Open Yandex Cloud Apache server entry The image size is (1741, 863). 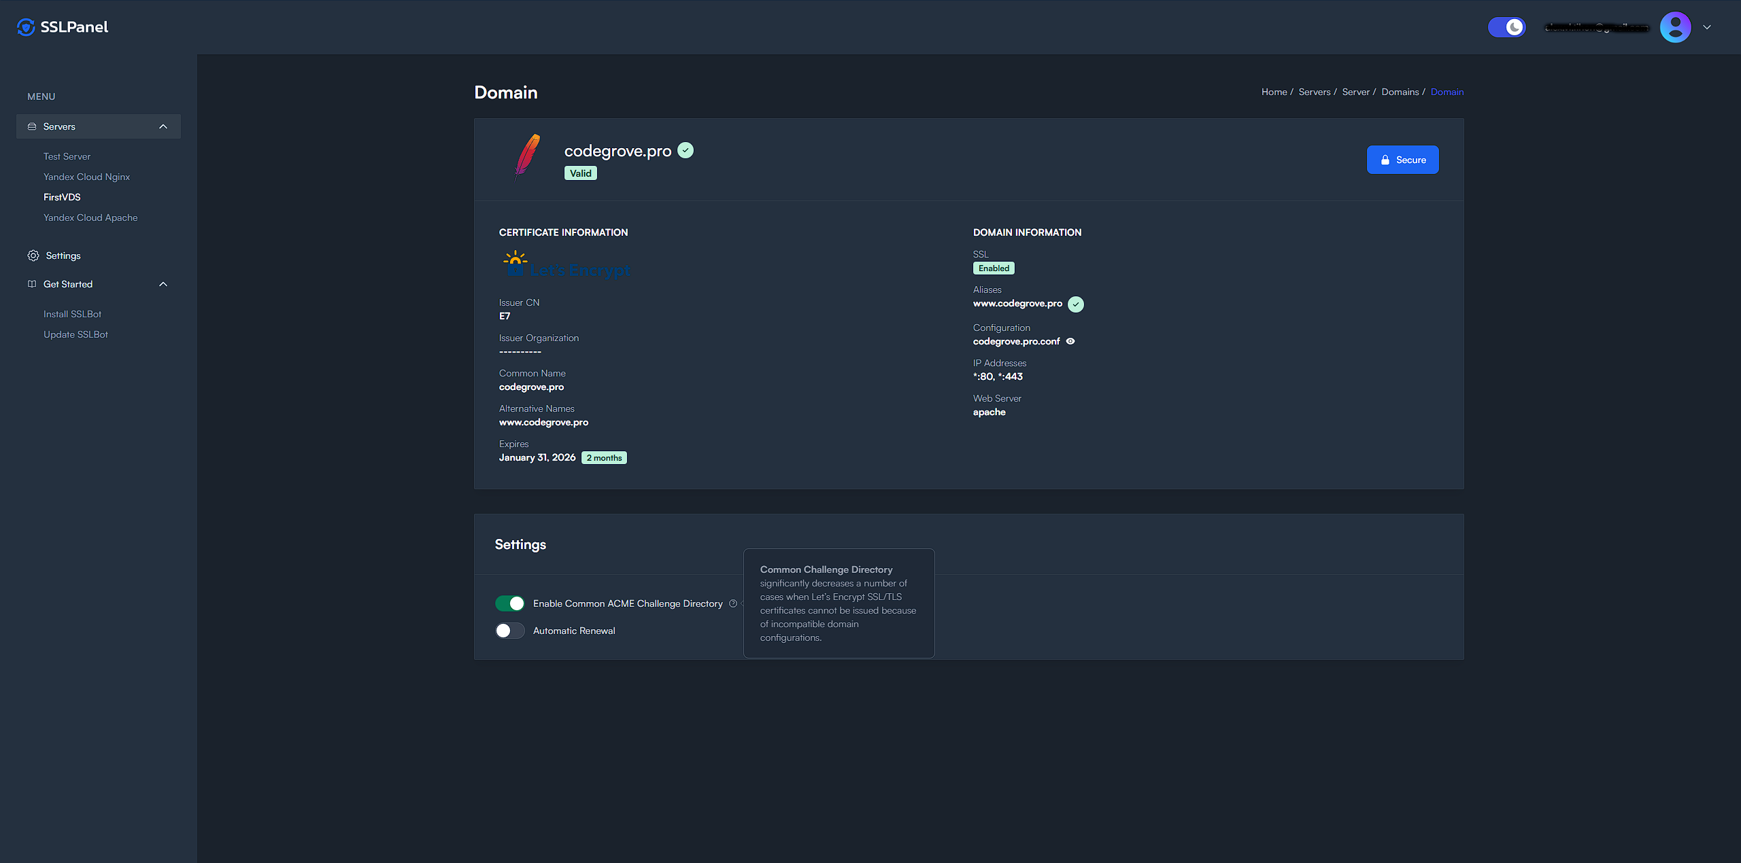click(90, 217)
